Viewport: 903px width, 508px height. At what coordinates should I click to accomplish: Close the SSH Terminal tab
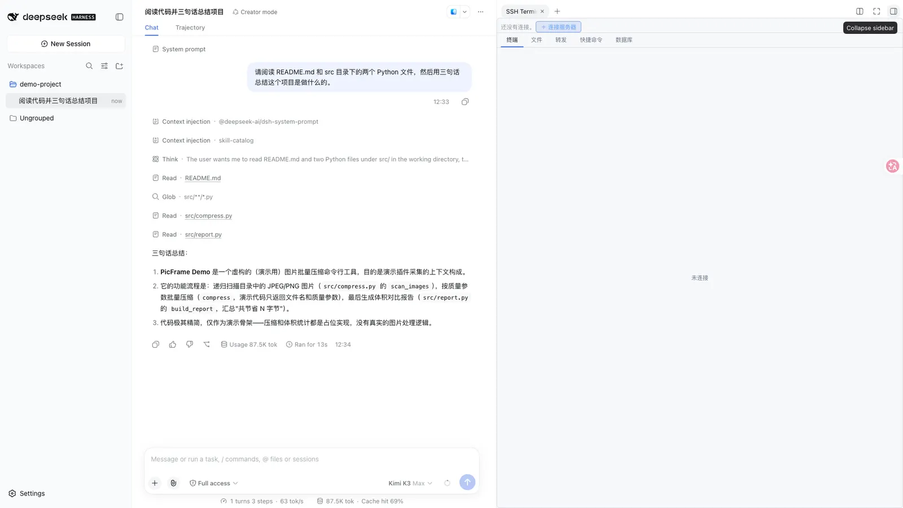[x=542, y=11]
